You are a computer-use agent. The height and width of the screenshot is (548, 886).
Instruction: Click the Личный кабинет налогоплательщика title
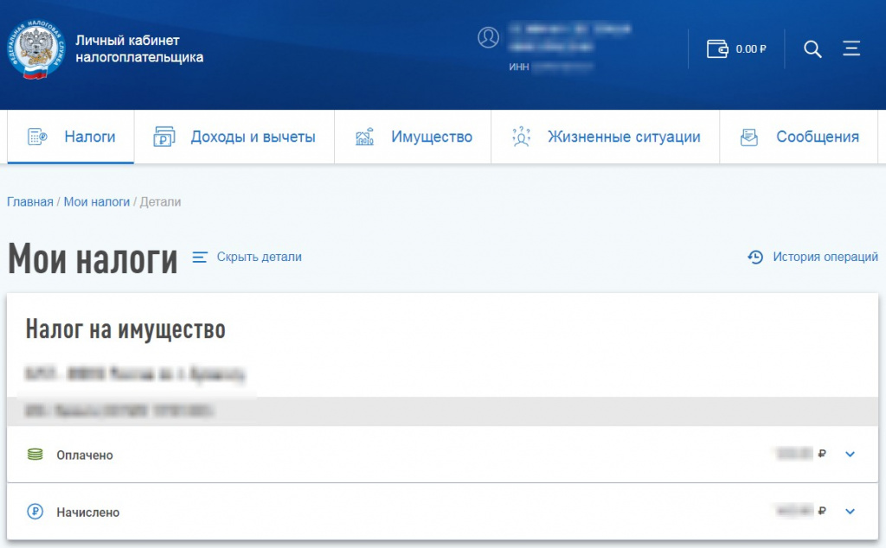tap(139, 49)
